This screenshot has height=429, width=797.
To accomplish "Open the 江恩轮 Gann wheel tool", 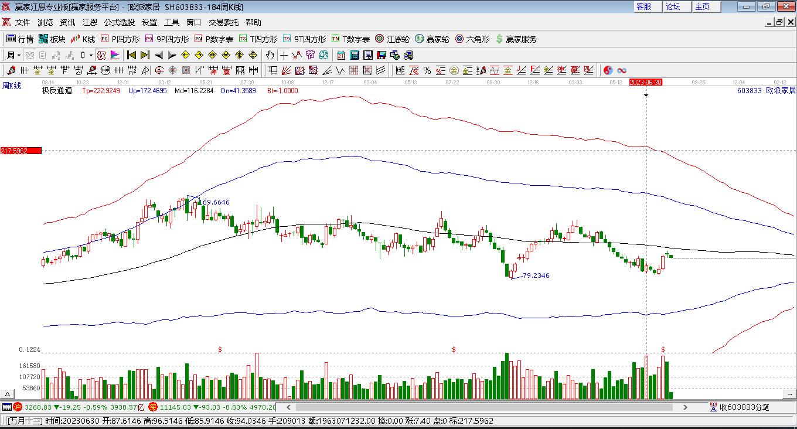I will 392,39.
